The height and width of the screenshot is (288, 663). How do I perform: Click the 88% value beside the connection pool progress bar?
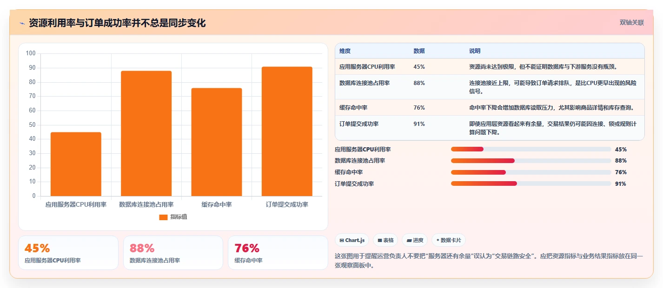pyautogui.click(x=621, y=161)
